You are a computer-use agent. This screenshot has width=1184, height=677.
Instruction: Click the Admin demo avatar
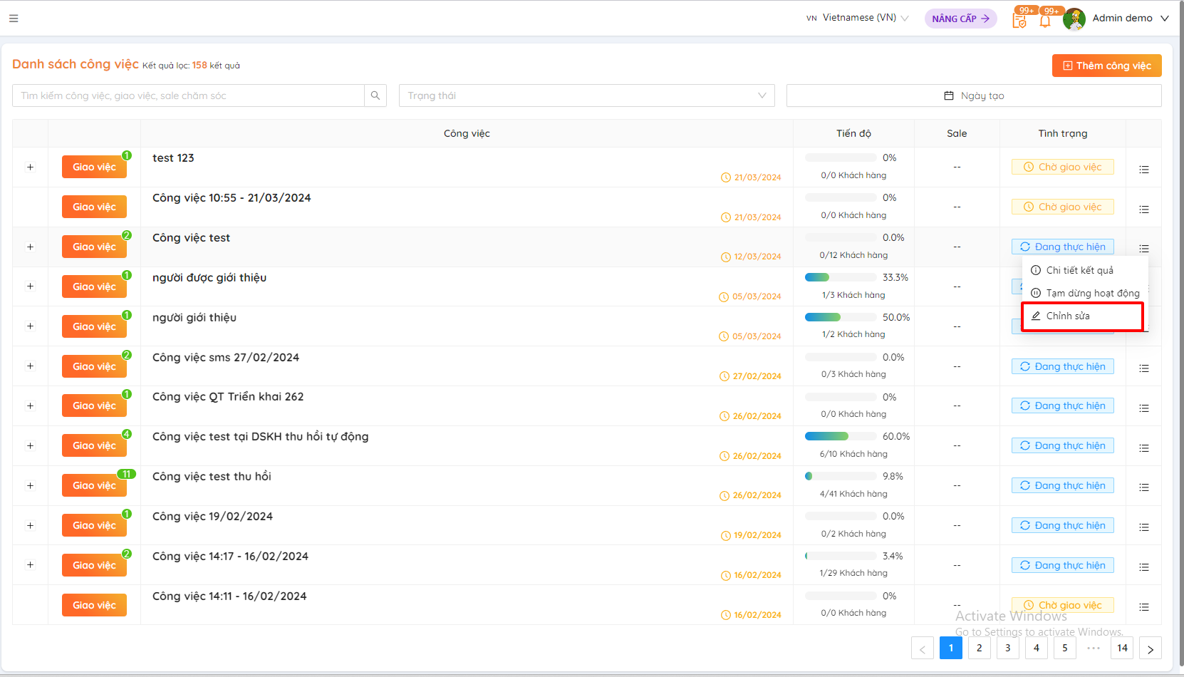click(x=1074, y=19)
